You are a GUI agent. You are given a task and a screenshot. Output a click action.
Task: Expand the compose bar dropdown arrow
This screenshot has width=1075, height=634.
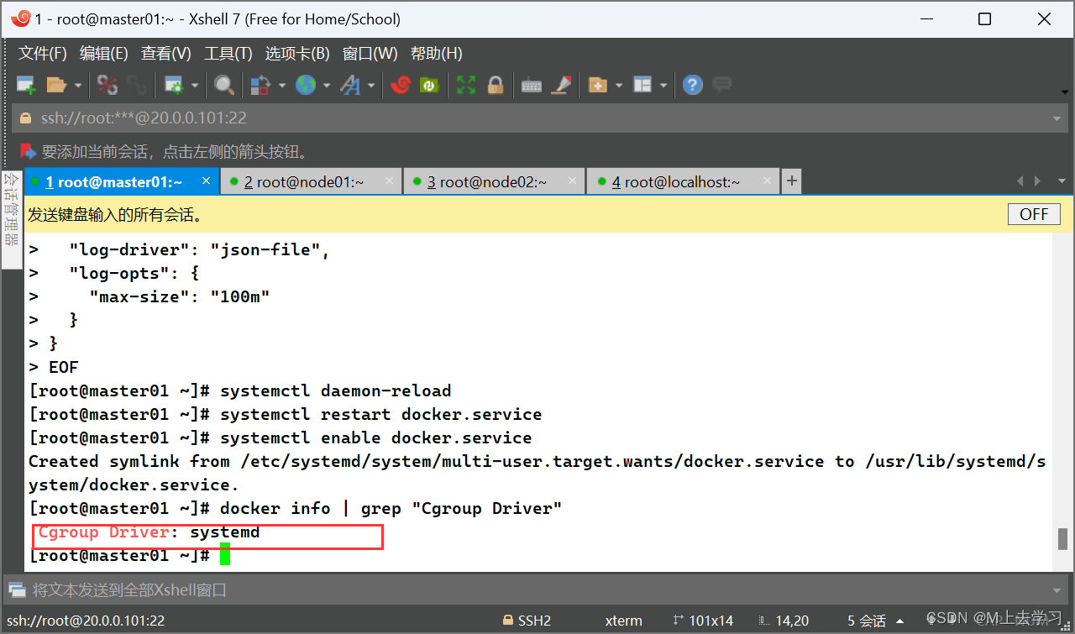[x=1057, y=589]
